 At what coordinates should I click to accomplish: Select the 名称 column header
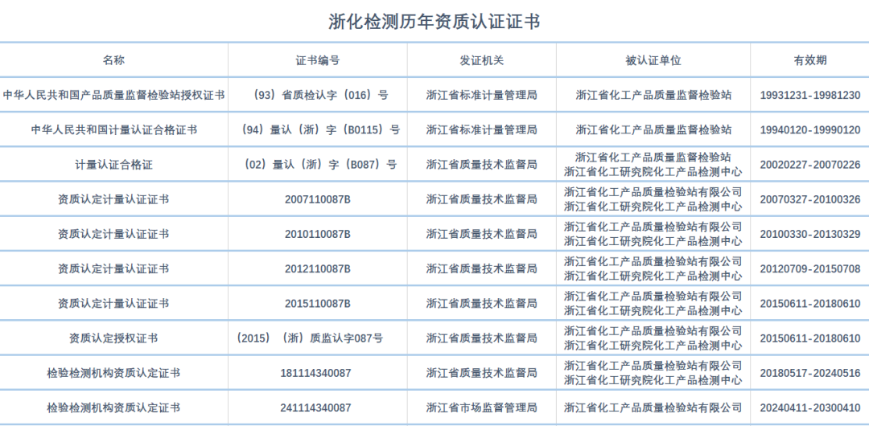tap(113, 60)
